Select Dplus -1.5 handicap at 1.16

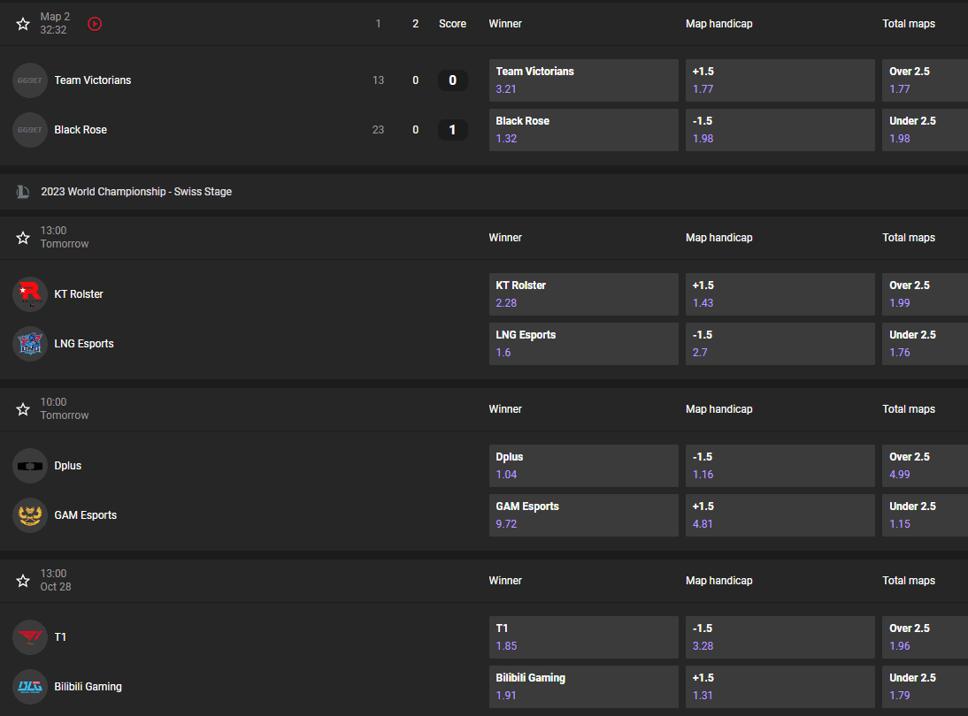pos(780,466)
